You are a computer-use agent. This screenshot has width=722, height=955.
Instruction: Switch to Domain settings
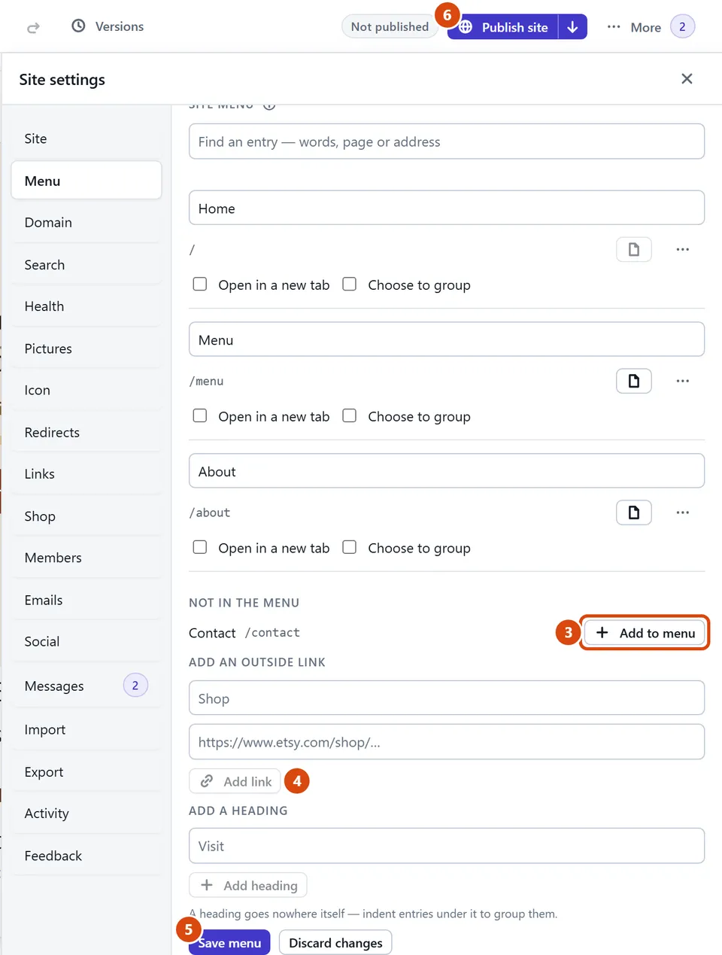(x=86, y=223)
